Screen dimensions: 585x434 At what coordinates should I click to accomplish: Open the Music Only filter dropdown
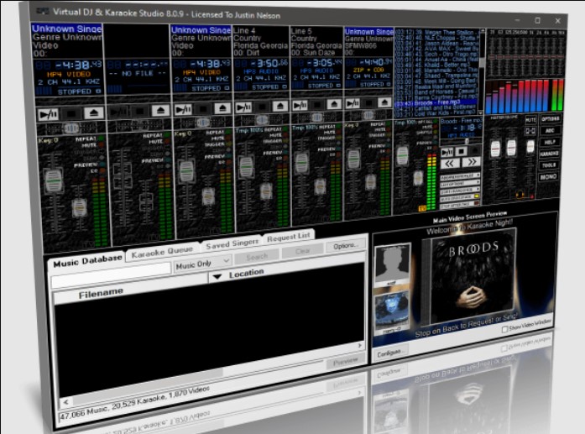tap(203, 264)
